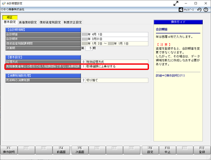211x160 pixels.
Task: Click the 決算期 number field
Action: [x=89, y=48]
